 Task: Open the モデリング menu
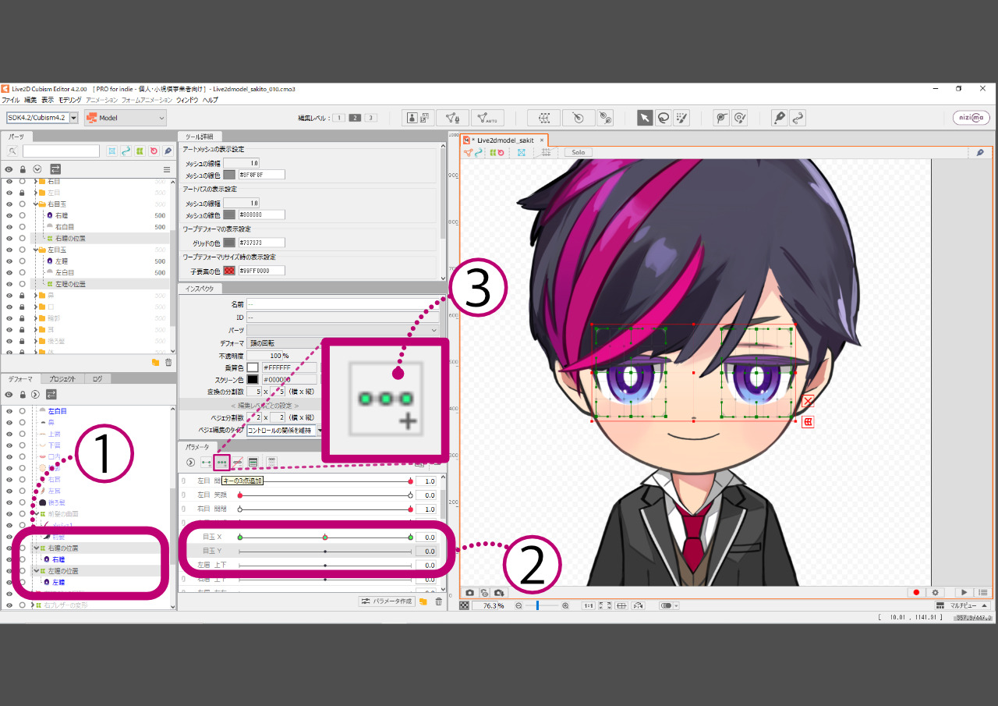(x=69, y=101)
